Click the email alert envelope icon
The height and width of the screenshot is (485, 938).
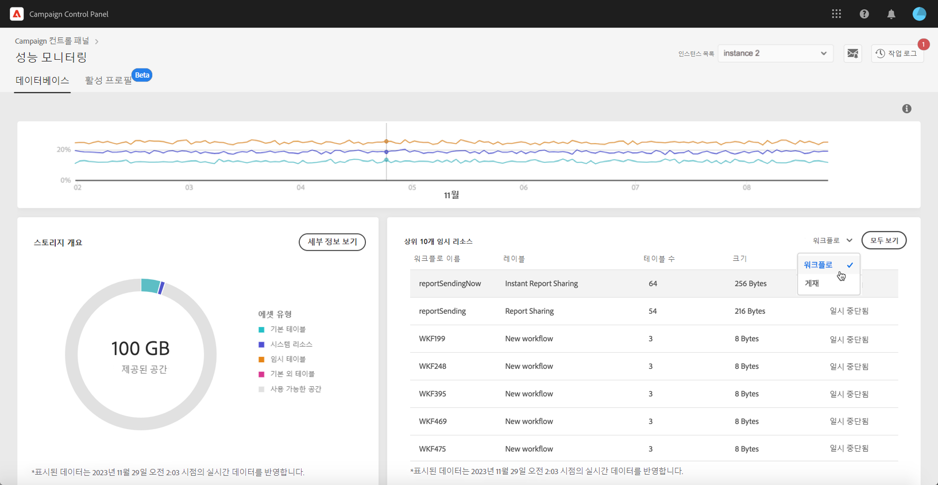coord(853,53)
